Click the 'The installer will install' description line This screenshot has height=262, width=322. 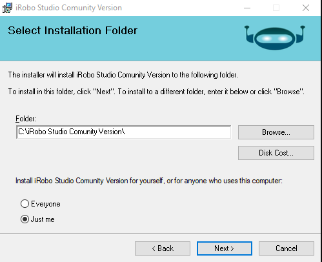123,75
